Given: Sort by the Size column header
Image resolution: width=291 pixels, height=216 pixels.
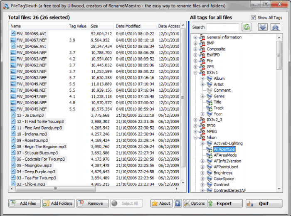Looking at the screenshot, I should tap(101, 26).
